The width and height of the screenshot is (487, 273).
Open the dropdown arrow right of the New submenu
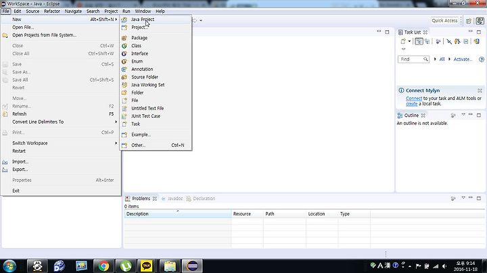201,20
